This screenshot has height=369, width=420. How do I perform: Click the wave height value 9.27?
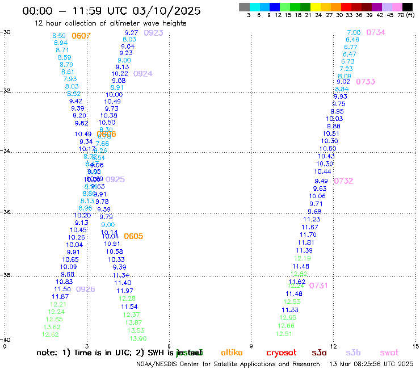131,33
